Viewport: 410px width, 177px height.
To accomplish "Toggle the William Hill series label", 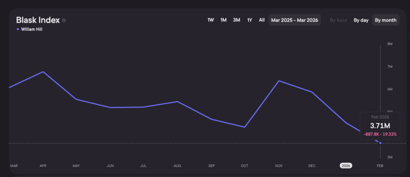I will coord(31,29).
